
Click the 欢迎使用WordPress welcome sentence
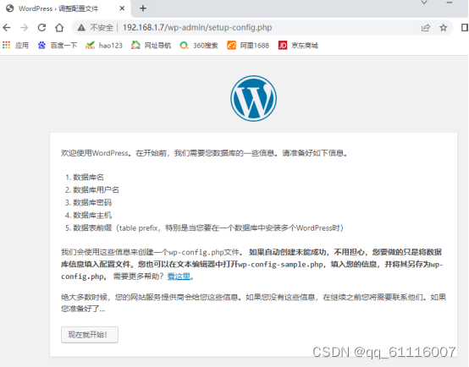[204, 153]
